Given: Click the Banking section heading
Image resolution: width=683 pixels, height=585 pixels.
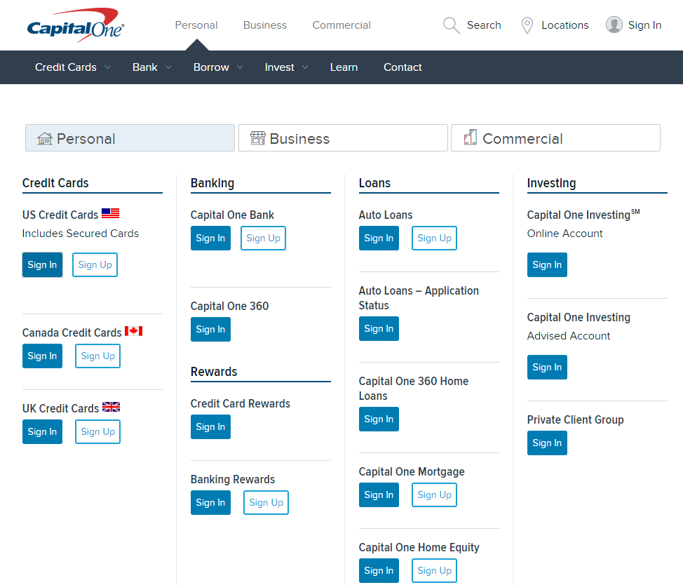Looking at the screenshot, I should click(x=212, y=183).
